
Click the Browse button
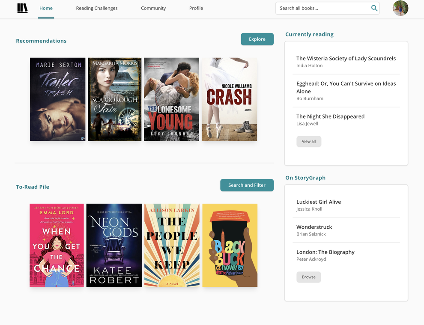[x=309, y=277]
